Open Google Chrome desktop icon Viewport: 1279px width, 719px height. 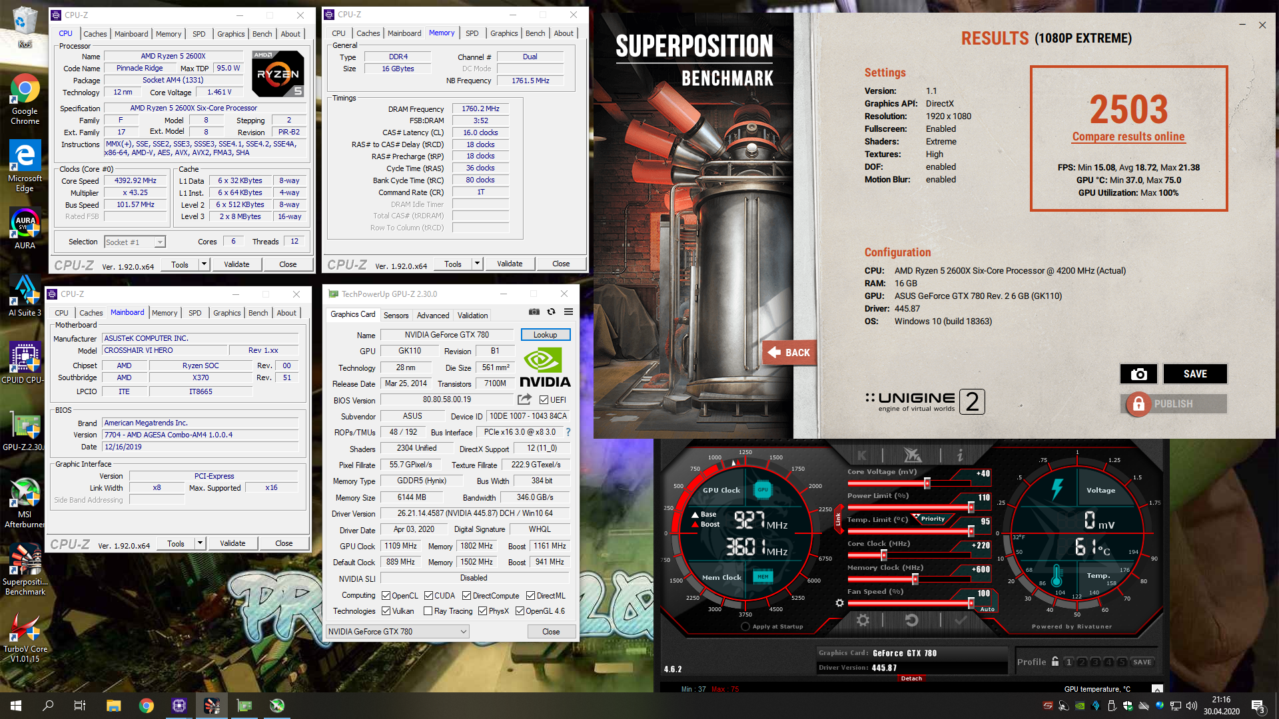(x=25, y=99)
